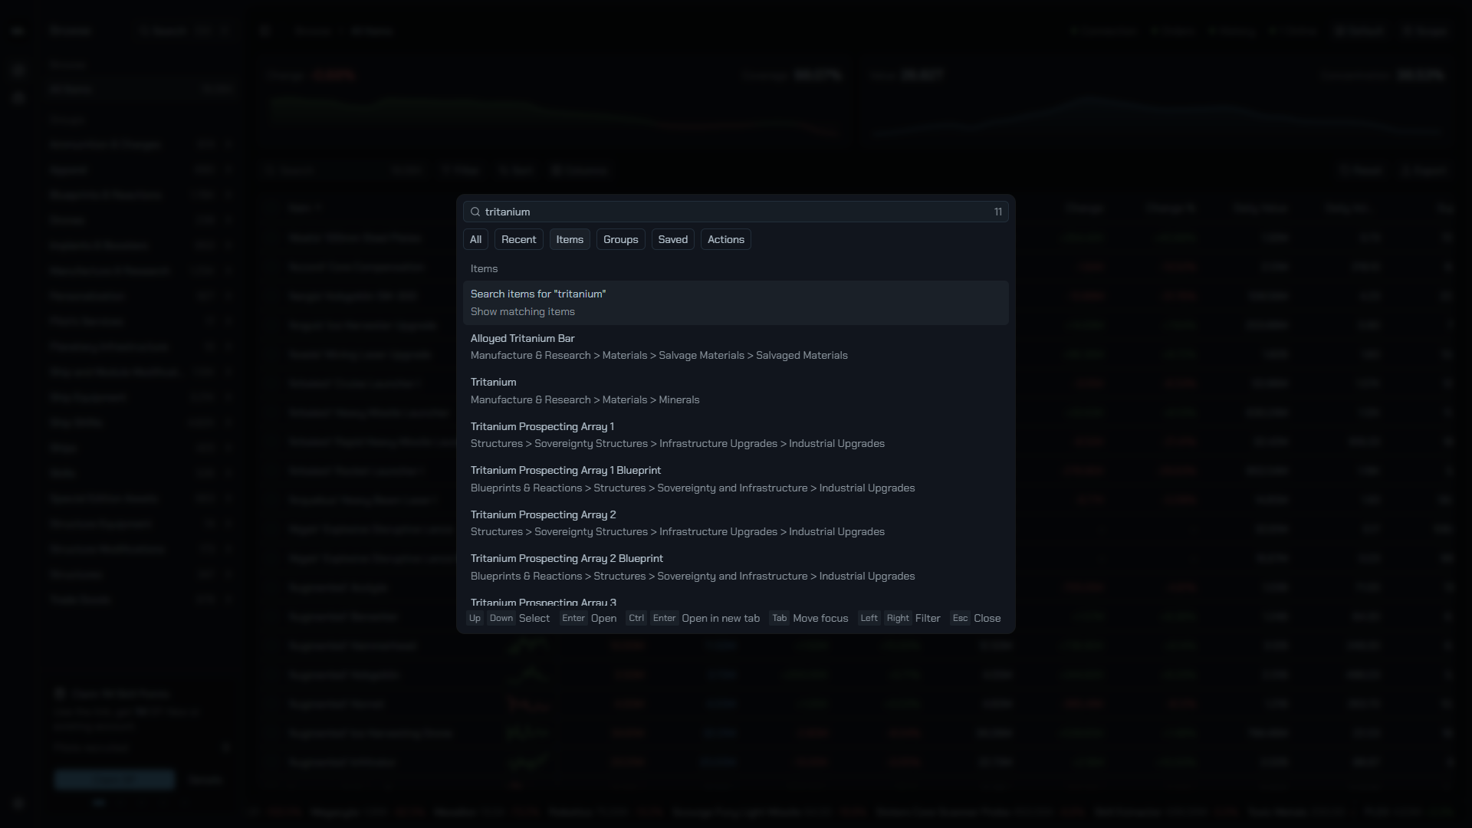Click the Right key hint for Filter
1472x828 pixels.
tap(898, 618)
